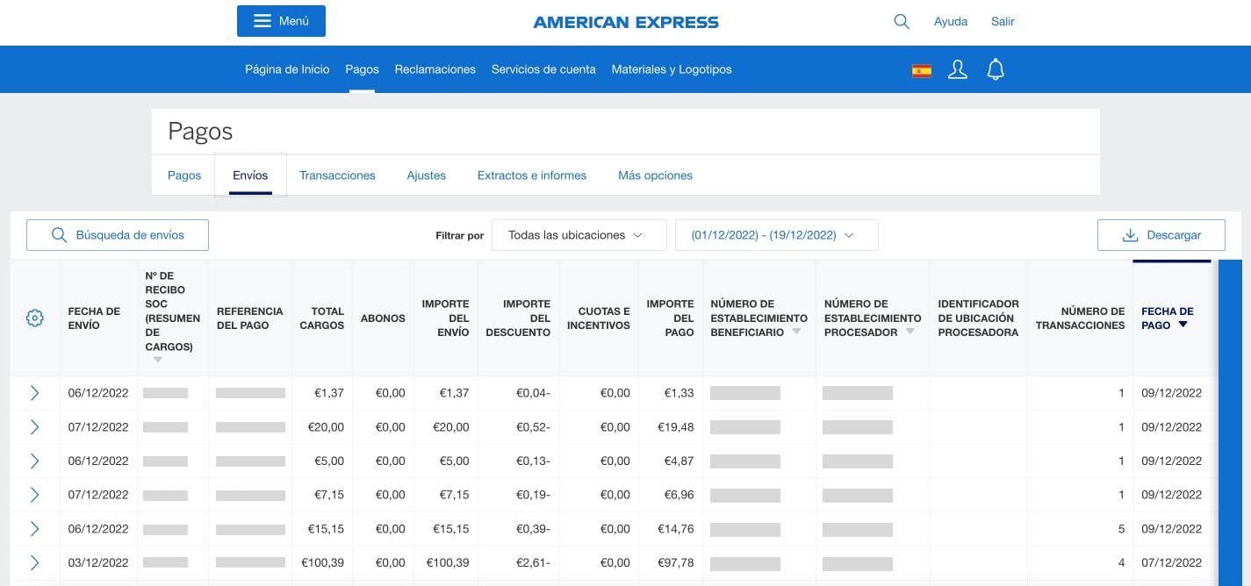Click the Ayuda link
Viewport: 1251px width, 586px height.
[x=951, y=21]
